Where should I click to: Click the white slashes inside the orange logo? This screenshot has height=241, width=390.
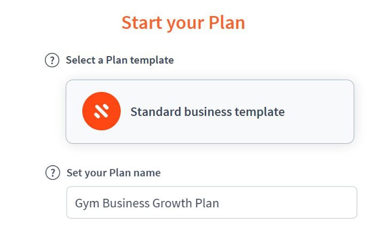click(x=101, y=111)
